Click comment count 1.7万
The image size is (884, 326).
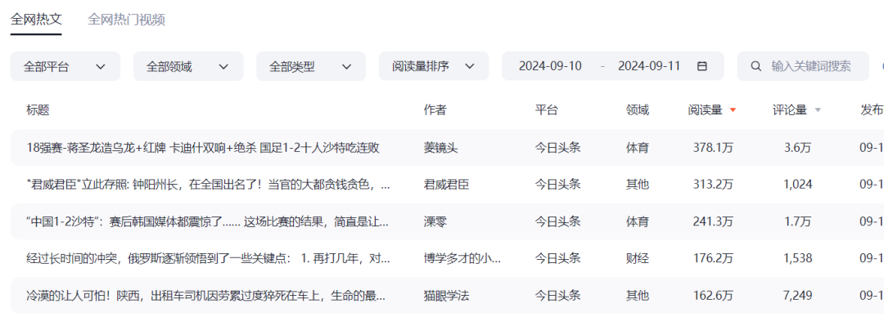coord(798,222)
